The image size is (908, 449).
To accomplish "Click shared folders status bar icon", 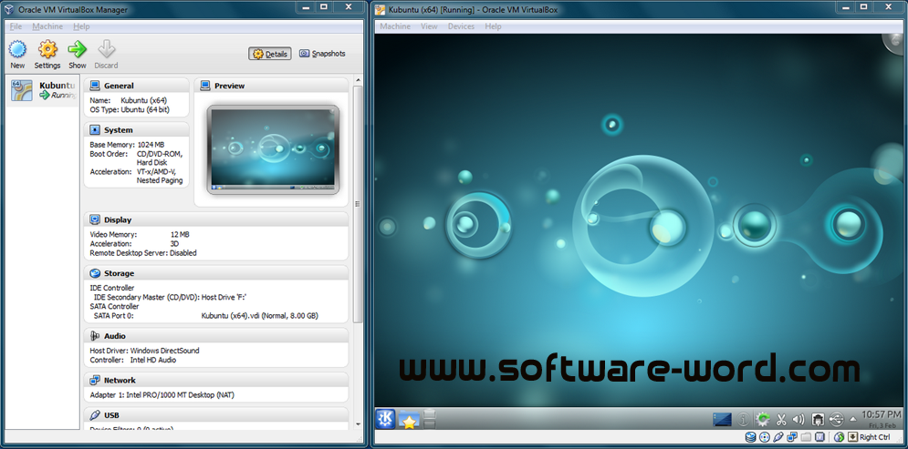I will pos(806,437).
